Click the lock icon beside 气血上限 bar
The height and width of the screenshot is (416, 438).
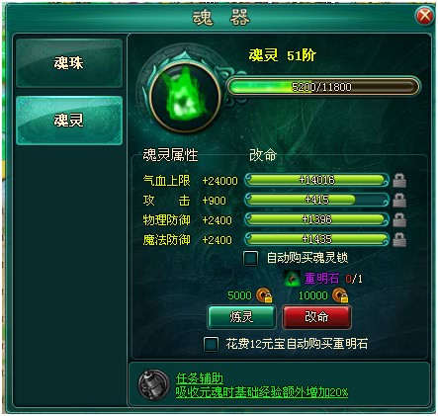point(399,181)
